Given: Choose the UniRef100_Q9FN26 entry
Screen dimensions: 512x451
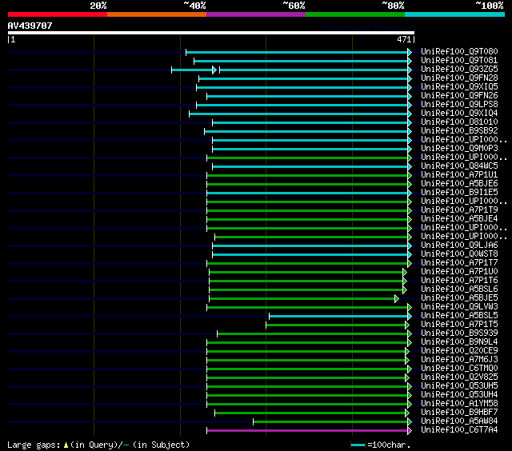Looking at the screenshot, I should tap(459, 96).
